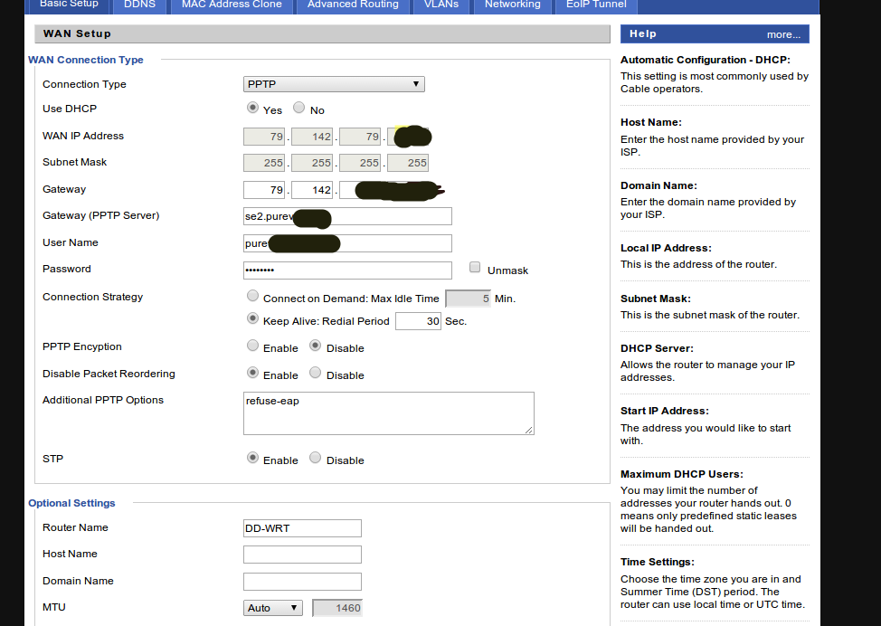Switch to the EoIP Tunnel tab
Viewport: 881px width, 626px height.
pyautogui.click(x=596, y=5)
